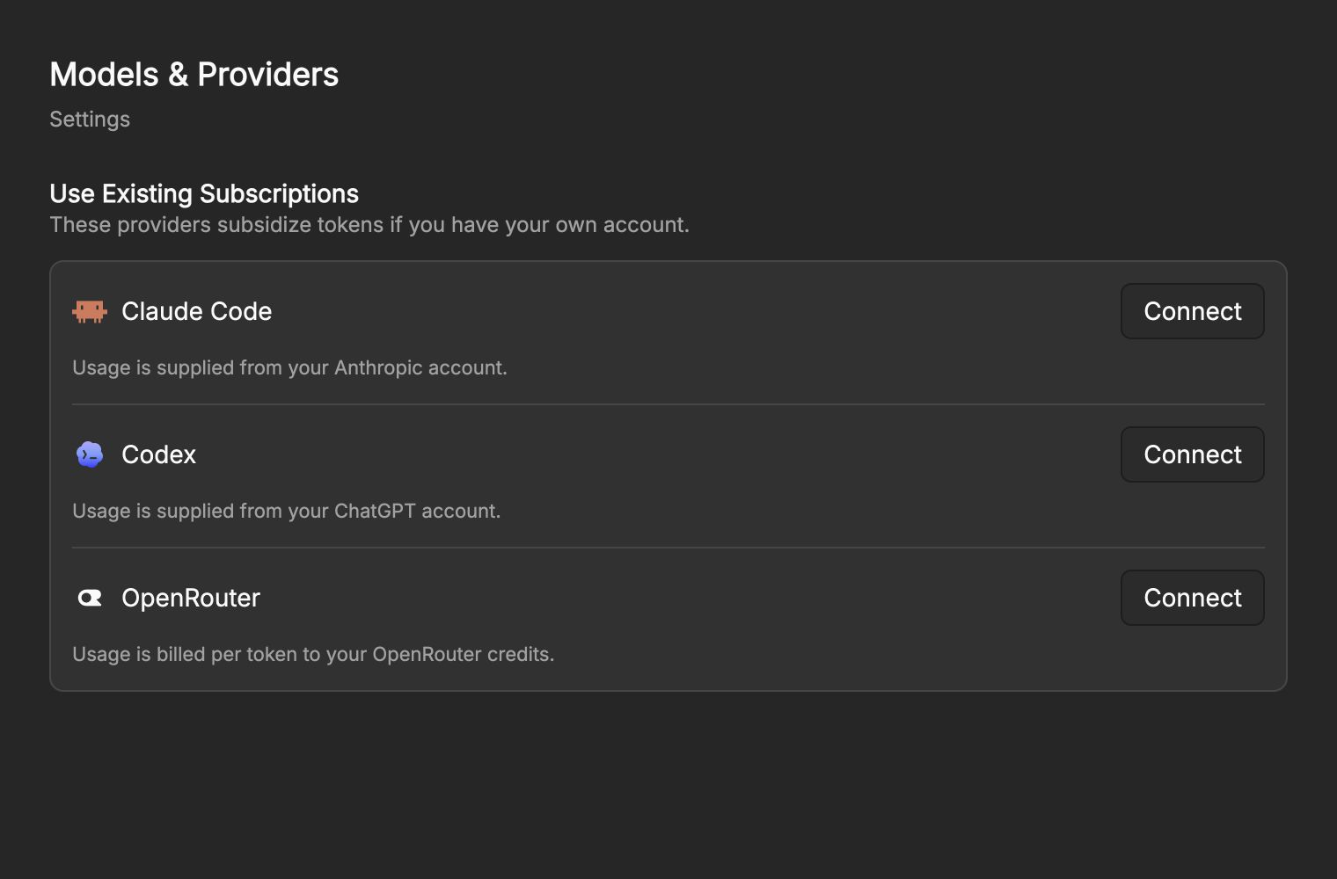Click the Use Existing Subscriptions heading
Viewport: 1337px width, 879px height.
pos(204,193)
